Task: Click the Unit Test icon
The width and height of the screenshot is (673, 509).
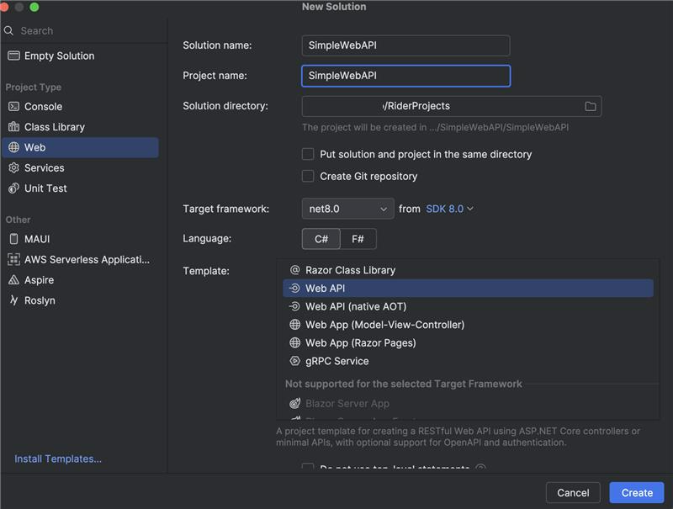Action: tap(13, 188)
